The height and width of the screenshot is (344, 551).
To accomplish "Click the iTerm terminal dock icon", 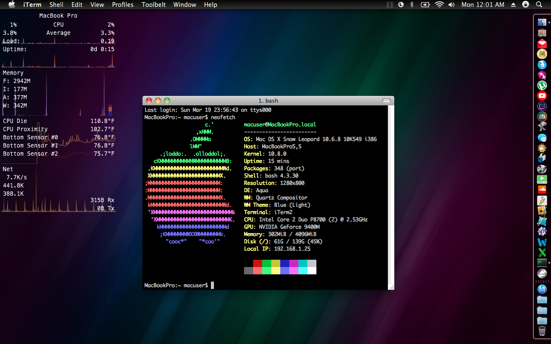I will 542,262.
